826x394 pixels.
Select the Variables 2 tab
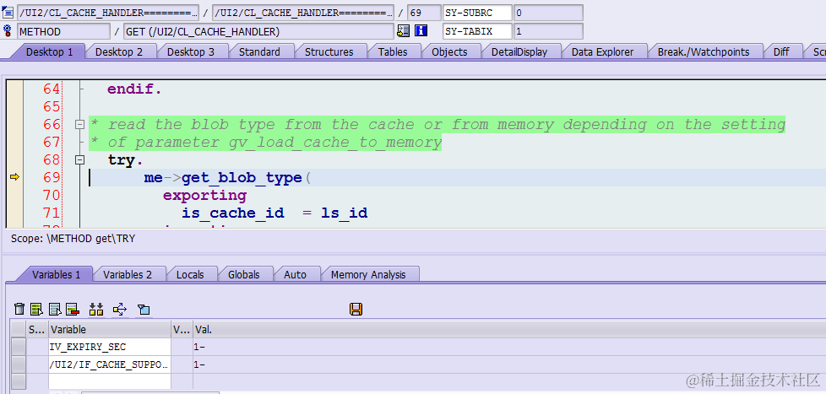coord(128,274)
